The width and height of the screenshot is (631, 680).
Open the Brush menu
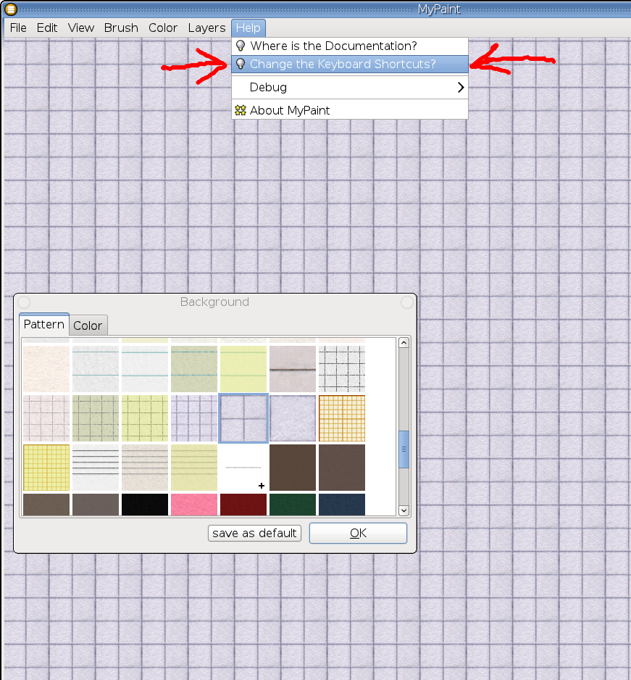[121, 28]
